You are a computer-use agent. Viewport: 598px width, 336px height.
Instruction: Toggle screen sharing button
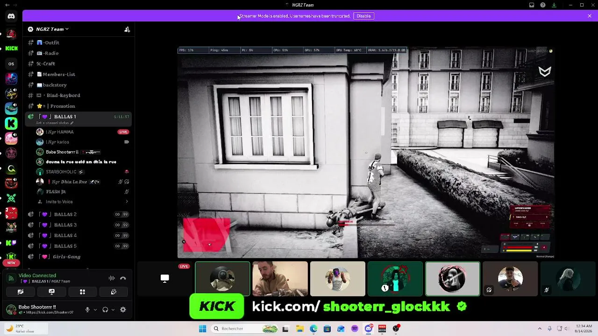51,292
